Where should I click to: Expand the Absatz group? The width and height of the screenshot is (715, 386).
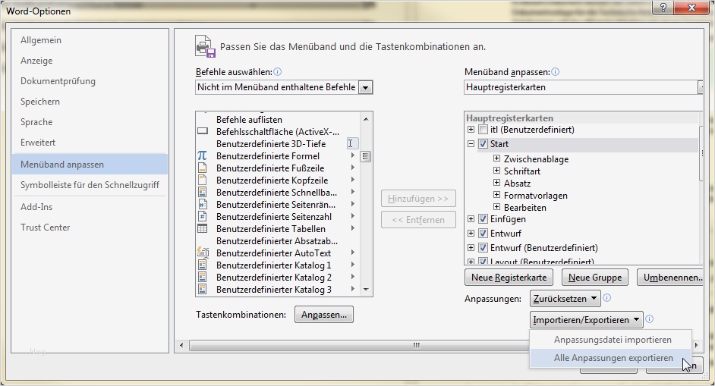[496, 183]
